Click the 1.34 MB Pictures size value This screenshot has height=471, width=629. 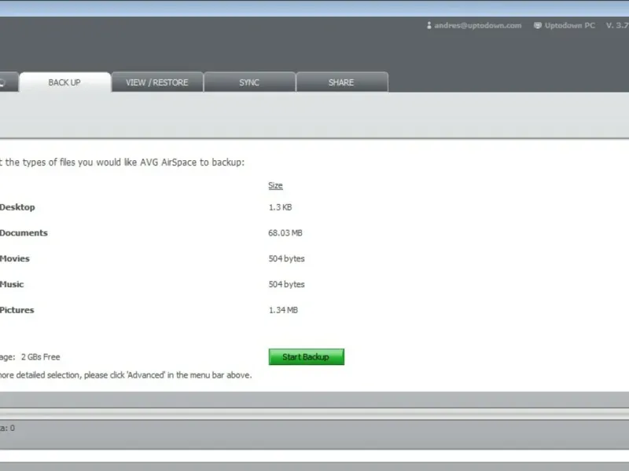pos(283,310)
